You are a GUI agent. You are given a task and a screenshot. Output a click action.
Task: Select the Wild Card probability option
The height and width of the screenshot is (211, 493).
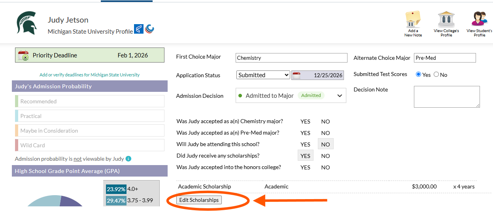(x=89, y=145)
